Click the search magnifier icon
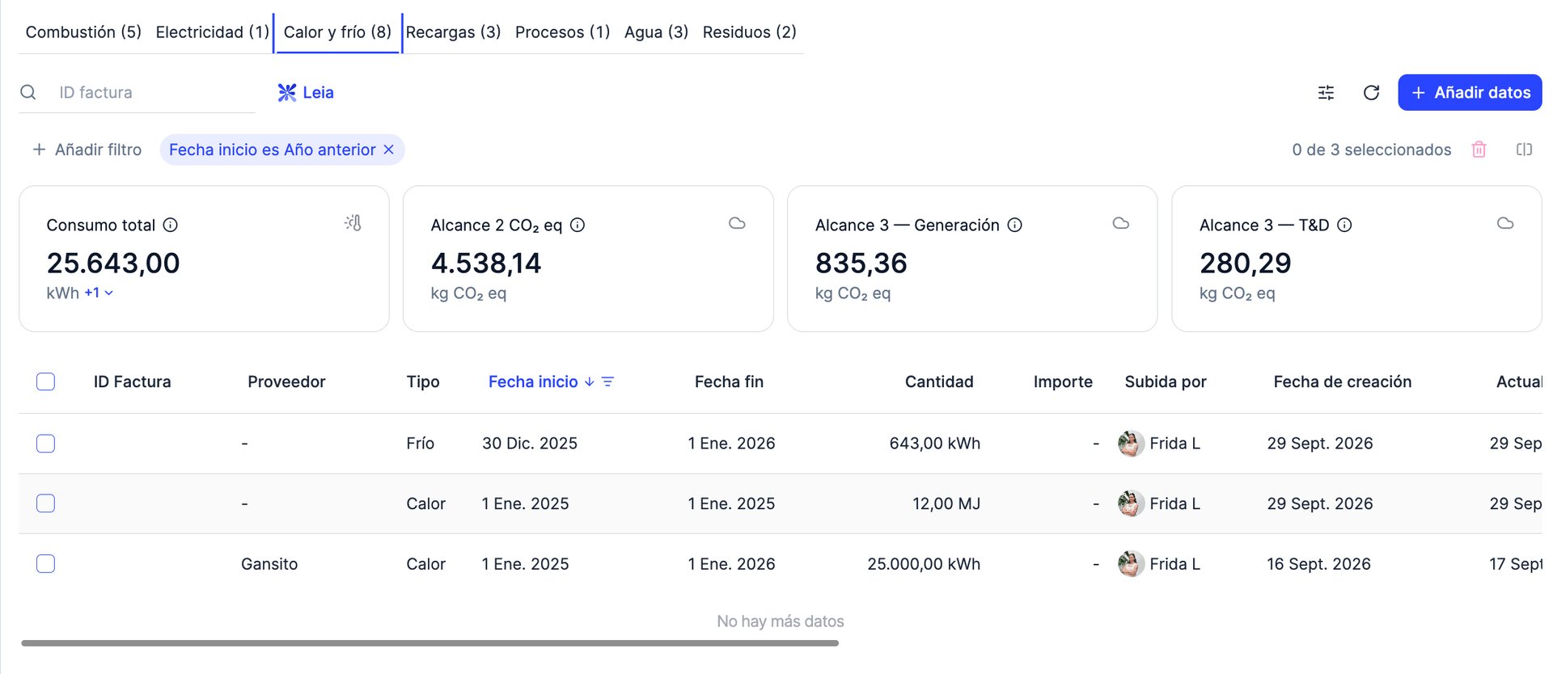The image size is (1553, 674). click(x=28, y=92)
